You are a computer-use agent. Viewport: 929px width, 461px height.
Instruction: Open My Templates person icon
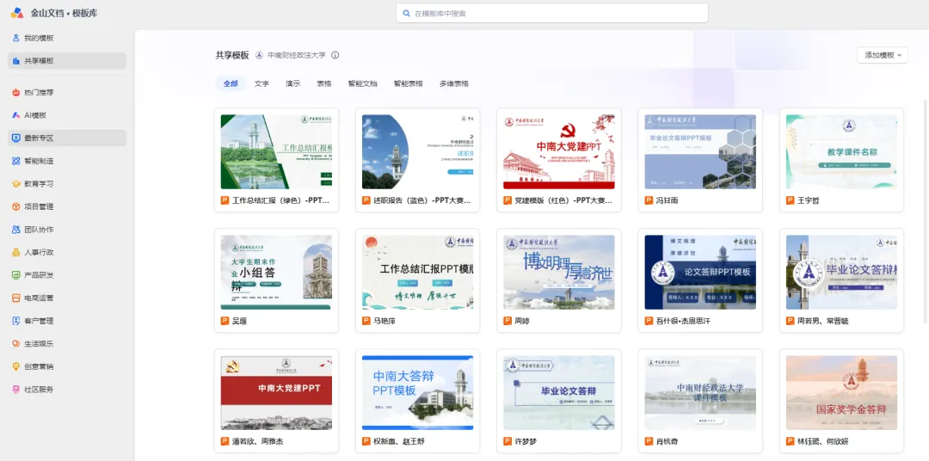pos(16,38)
